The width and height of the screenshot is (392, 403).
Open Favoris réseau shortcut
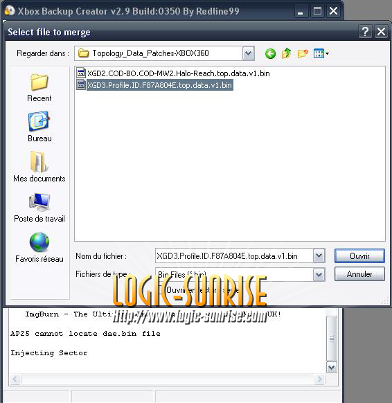[x=39, y=247]
